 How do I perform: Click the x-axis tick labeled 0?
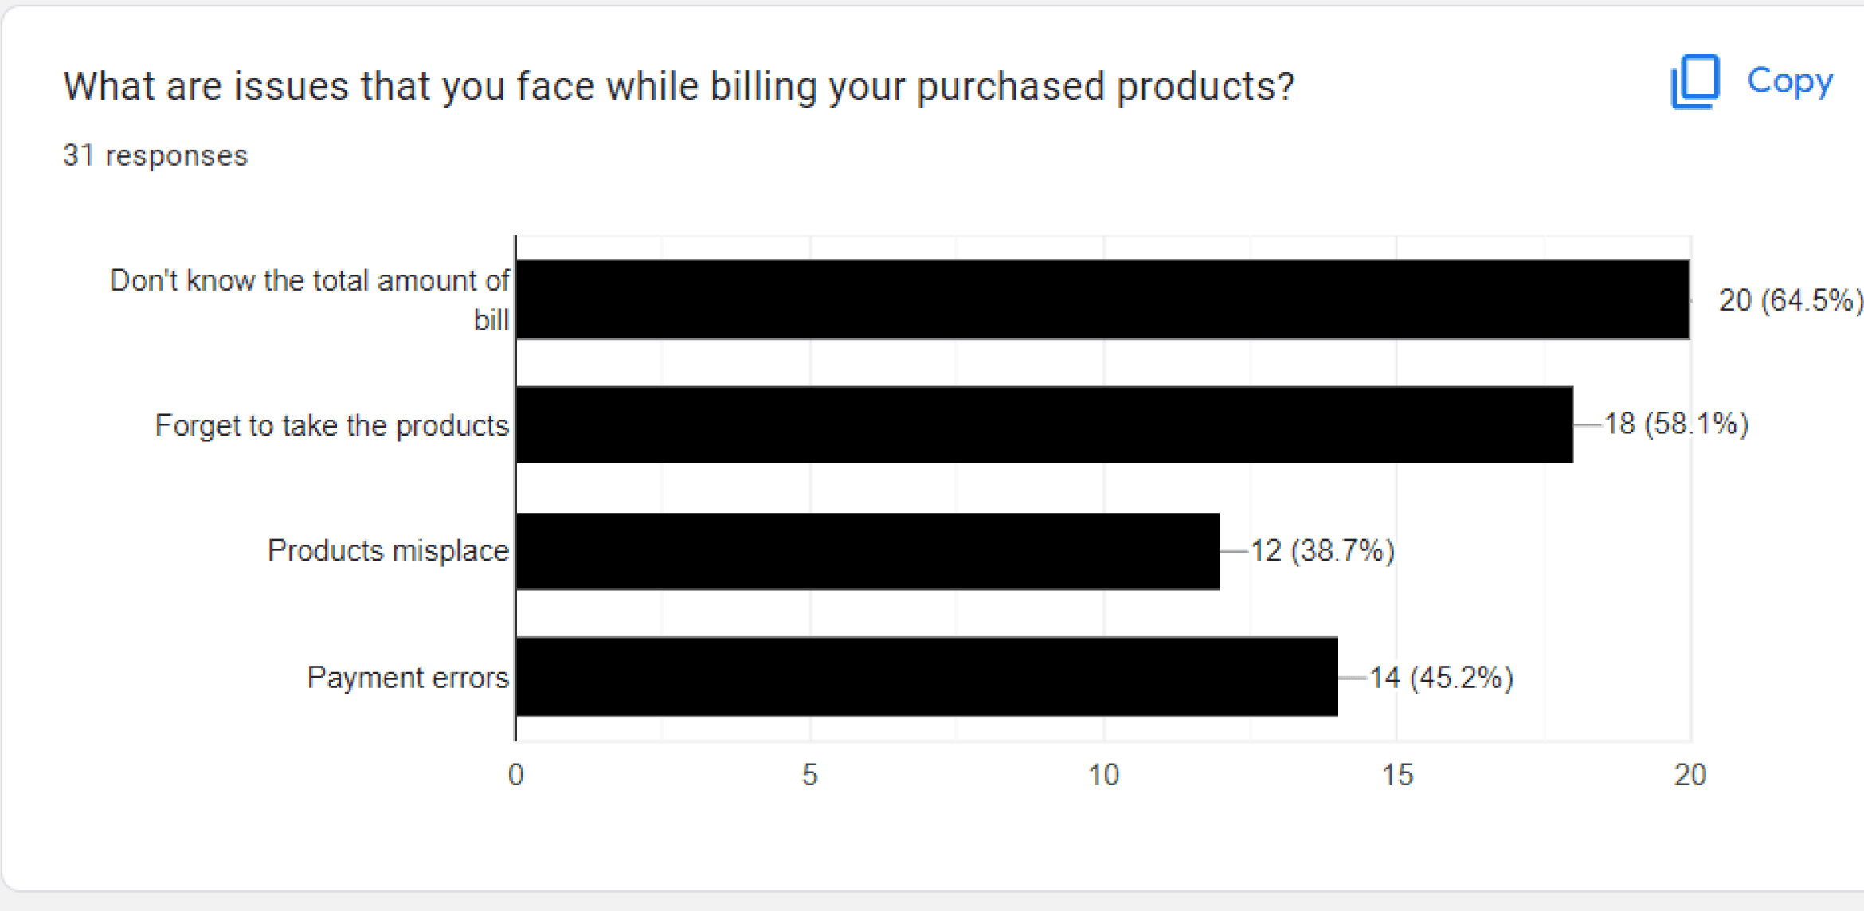pyautogui.click(x=516, y=775)
